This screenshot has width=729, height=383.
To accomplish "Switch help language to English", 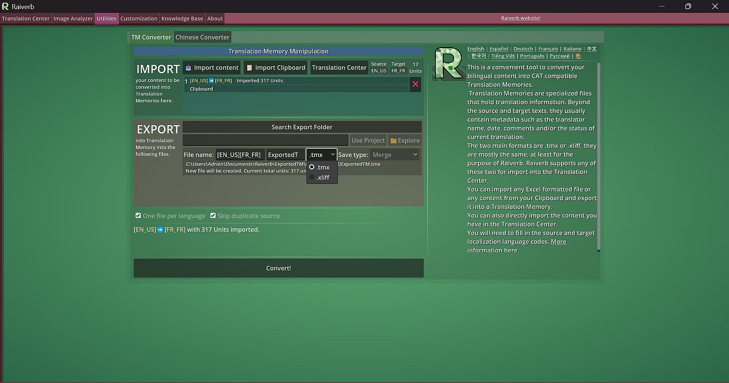I will 476,49.
